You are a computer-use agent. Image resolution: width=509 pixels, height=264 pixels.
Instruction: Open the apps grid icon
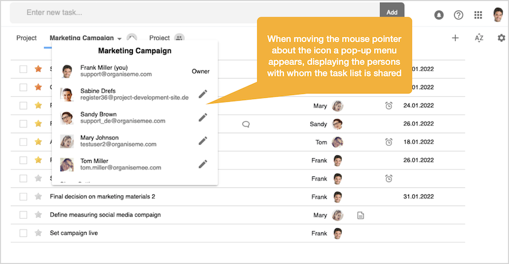478,15
